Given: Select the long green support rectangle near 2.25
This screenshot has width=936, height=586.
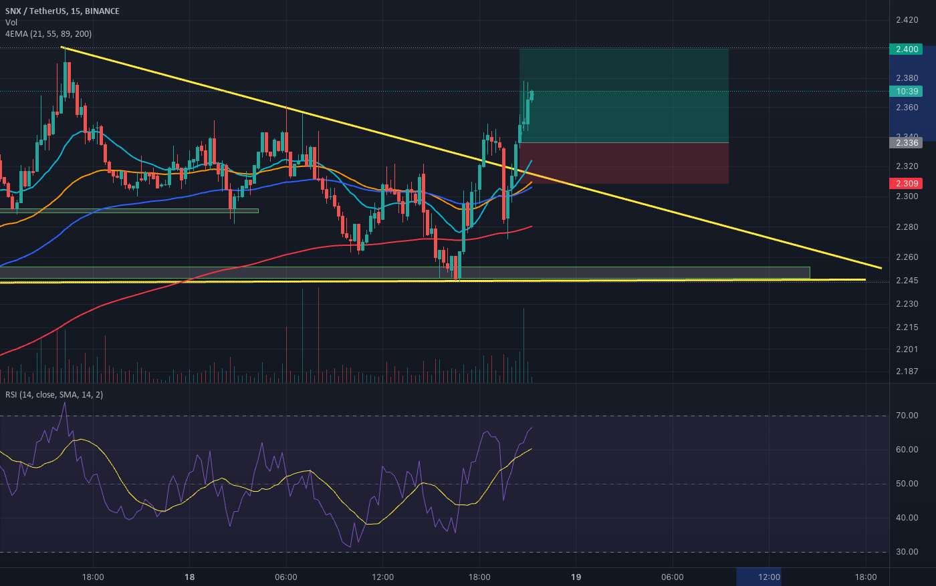Looking at the screenshot, I should 404,273.
